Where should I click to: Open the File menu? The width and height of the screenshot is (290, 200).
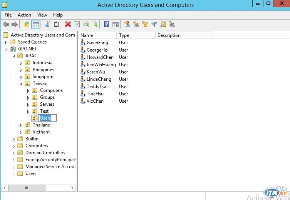pos(8,15)
